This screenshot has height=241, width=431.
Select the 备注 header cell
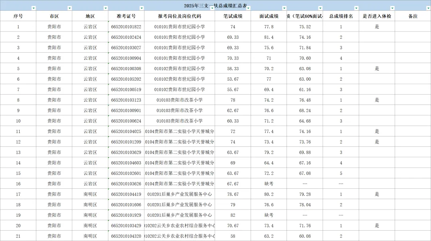413,16
